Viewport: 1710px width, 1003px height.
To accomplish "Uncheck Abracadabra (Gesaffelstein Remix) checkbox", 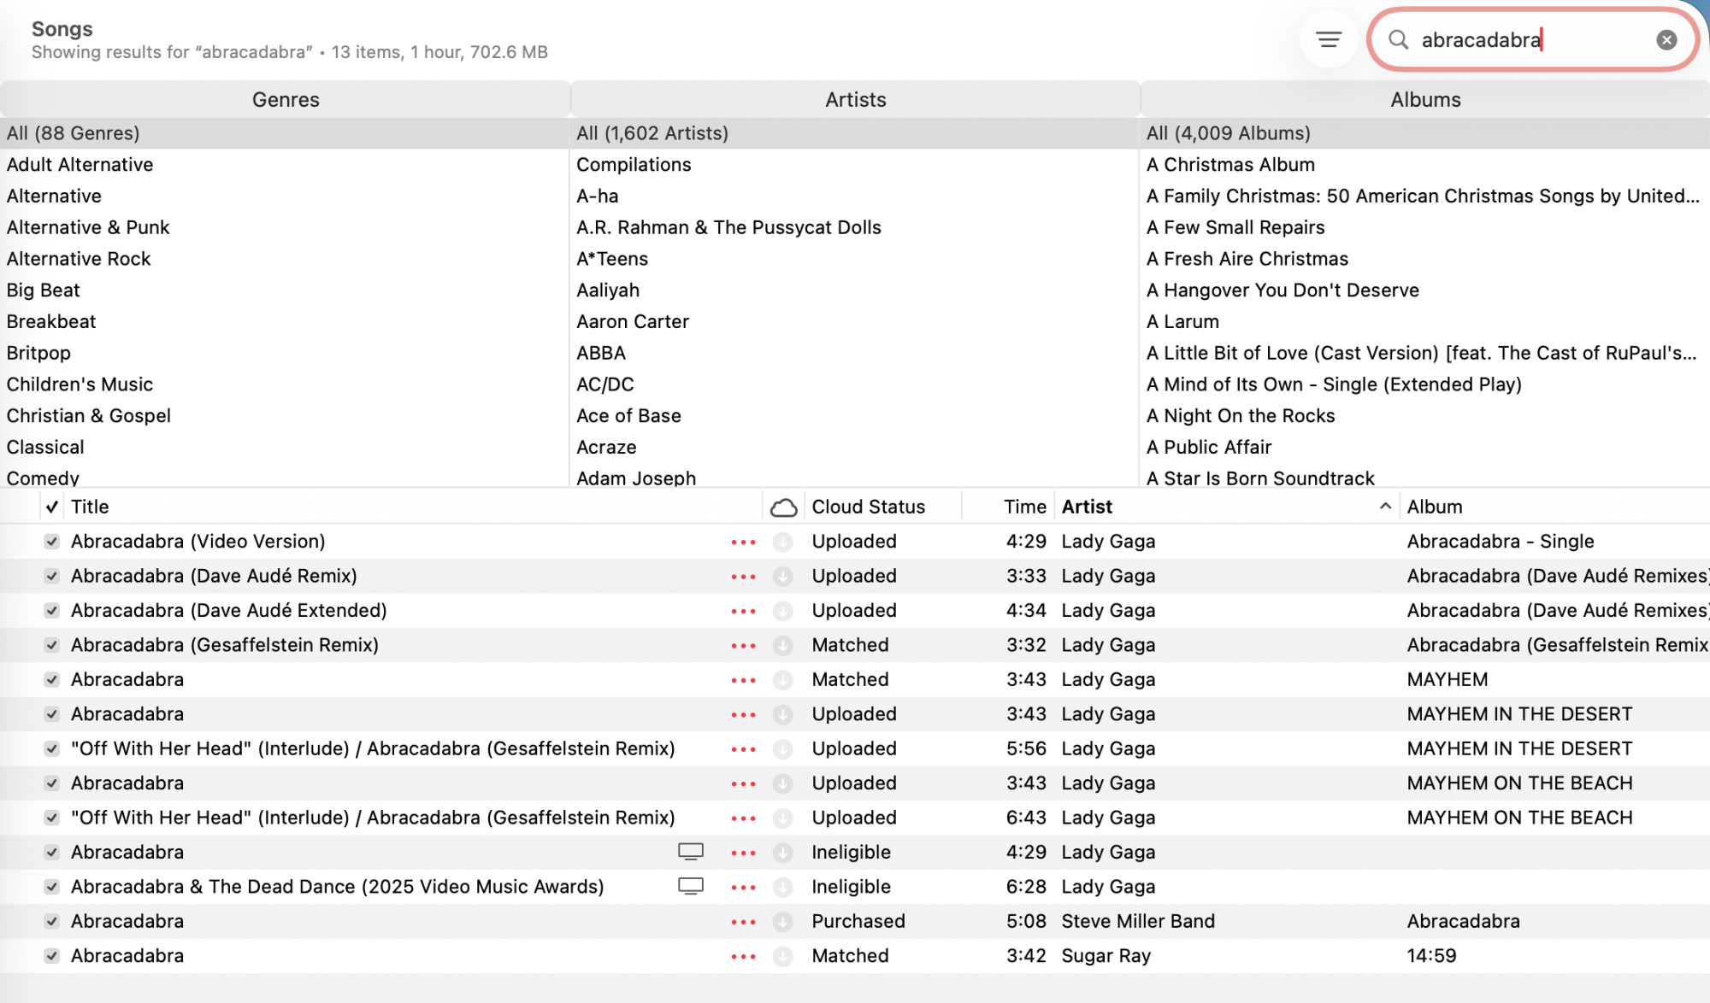I will (x=52, y=645).
